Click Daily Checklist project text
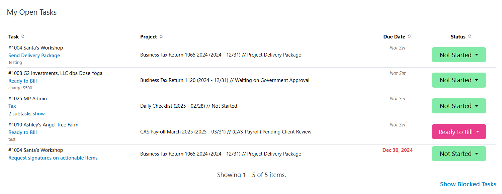This screenshot has width=502, height=194. [x=188, y=106]
